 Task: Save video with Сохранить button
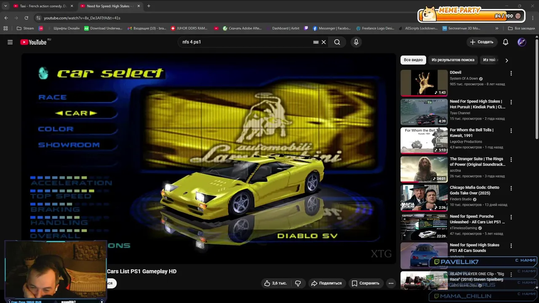point(366,283)
